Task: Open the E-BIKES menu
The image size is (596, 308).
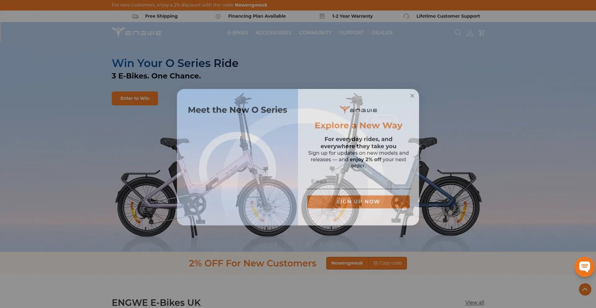Action: 237,33
